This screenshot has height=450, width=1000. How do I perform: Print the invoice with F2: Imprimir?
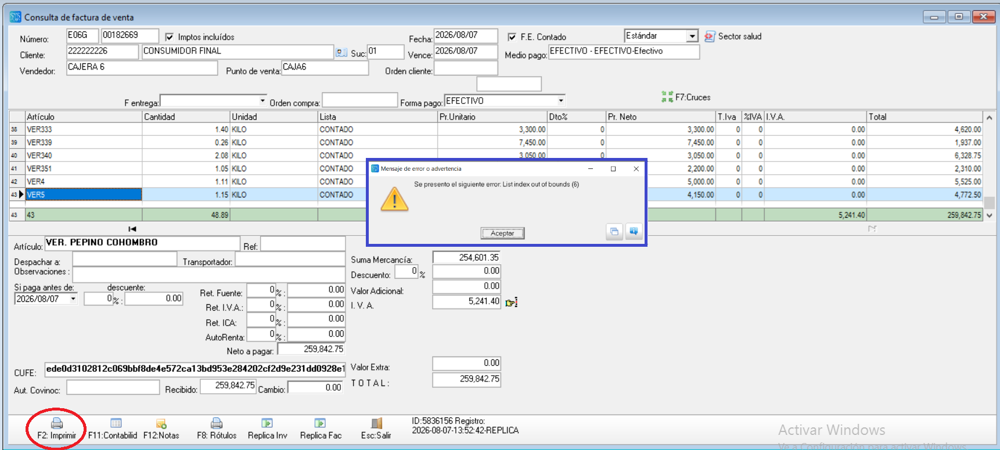click(x=56, y=429)
